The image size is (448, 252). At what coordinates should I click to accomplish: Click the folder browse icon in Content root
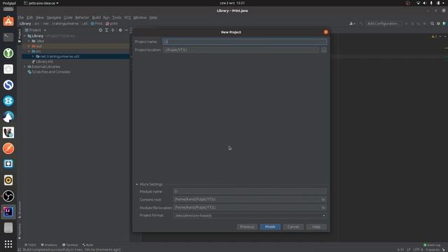(323, 199)
